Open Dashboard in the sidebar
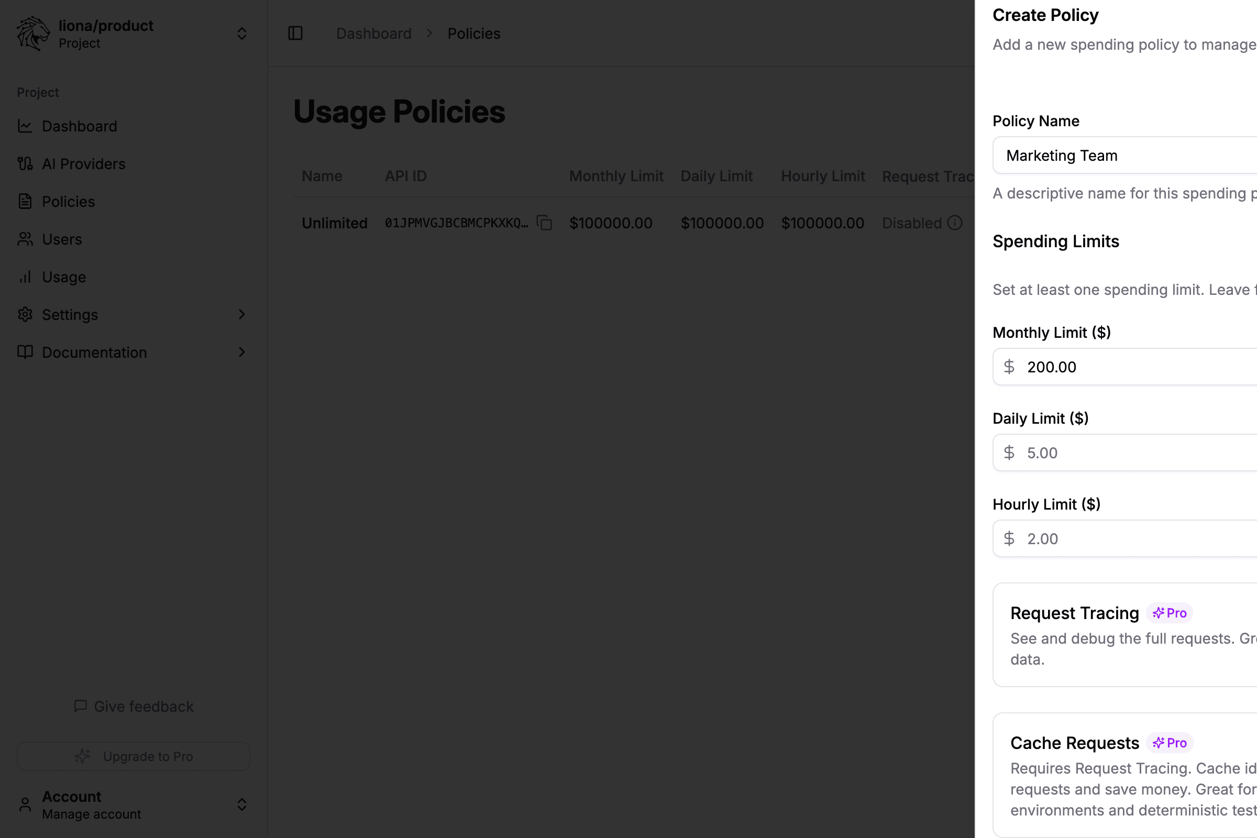 134,126
